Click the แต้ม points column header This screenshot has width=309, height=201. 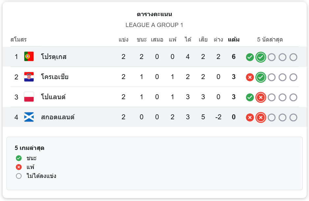pos(234,40)
